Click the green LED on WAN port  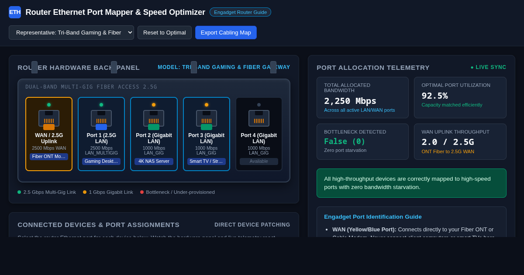(x=49, y=105)
